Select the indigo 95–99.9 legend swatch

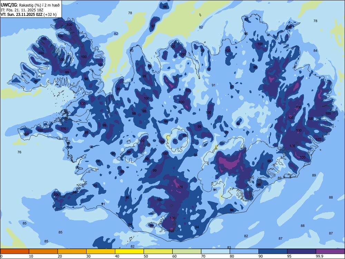coord(302,251)
